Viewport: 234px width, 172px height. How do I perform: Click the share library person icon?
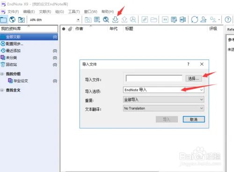pyautogui.click(x=204, y=20)
